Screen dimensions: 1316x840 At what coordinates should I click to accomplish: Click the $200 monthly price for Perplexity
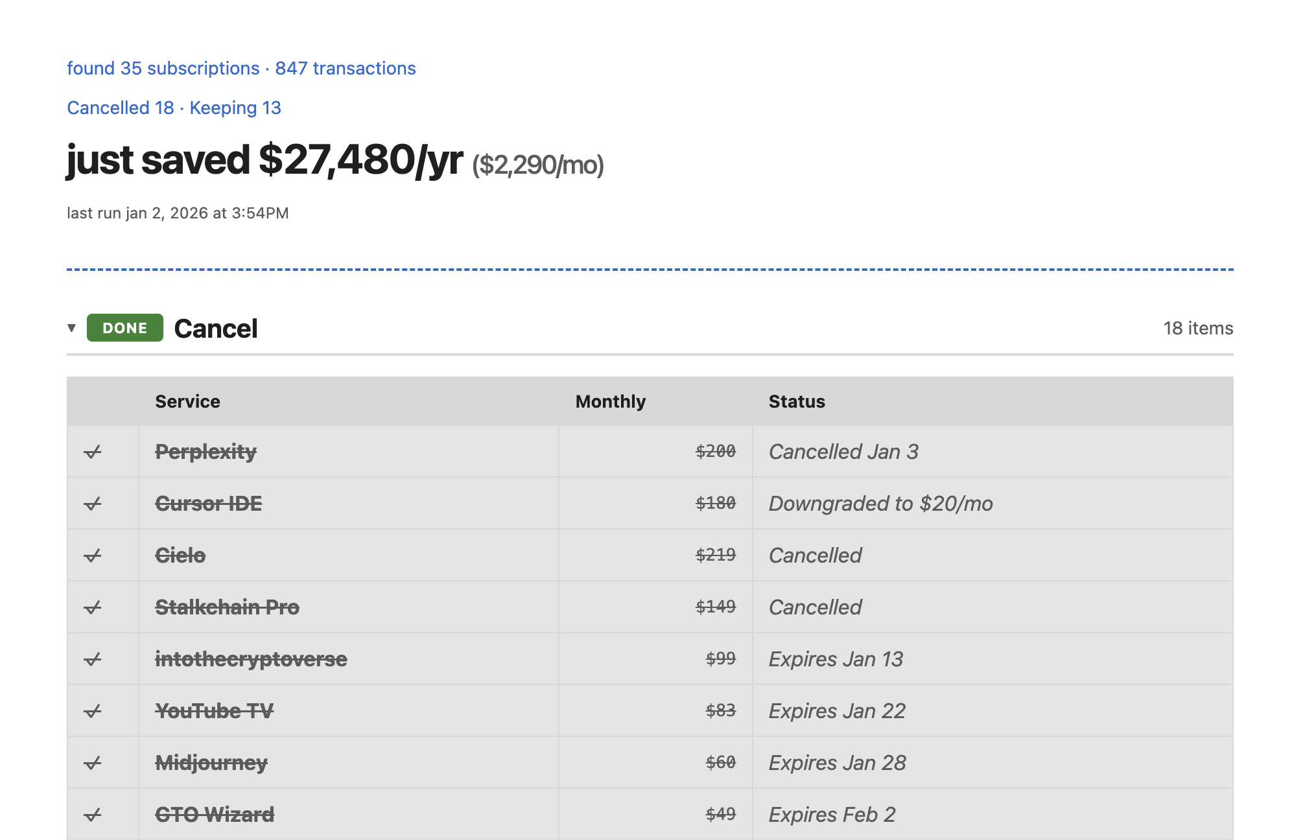pos(716,451)
